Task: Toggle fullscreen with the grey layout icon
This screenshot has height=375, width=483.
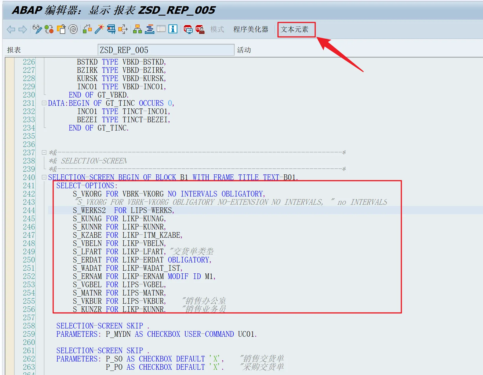Action: coord(161,29)
